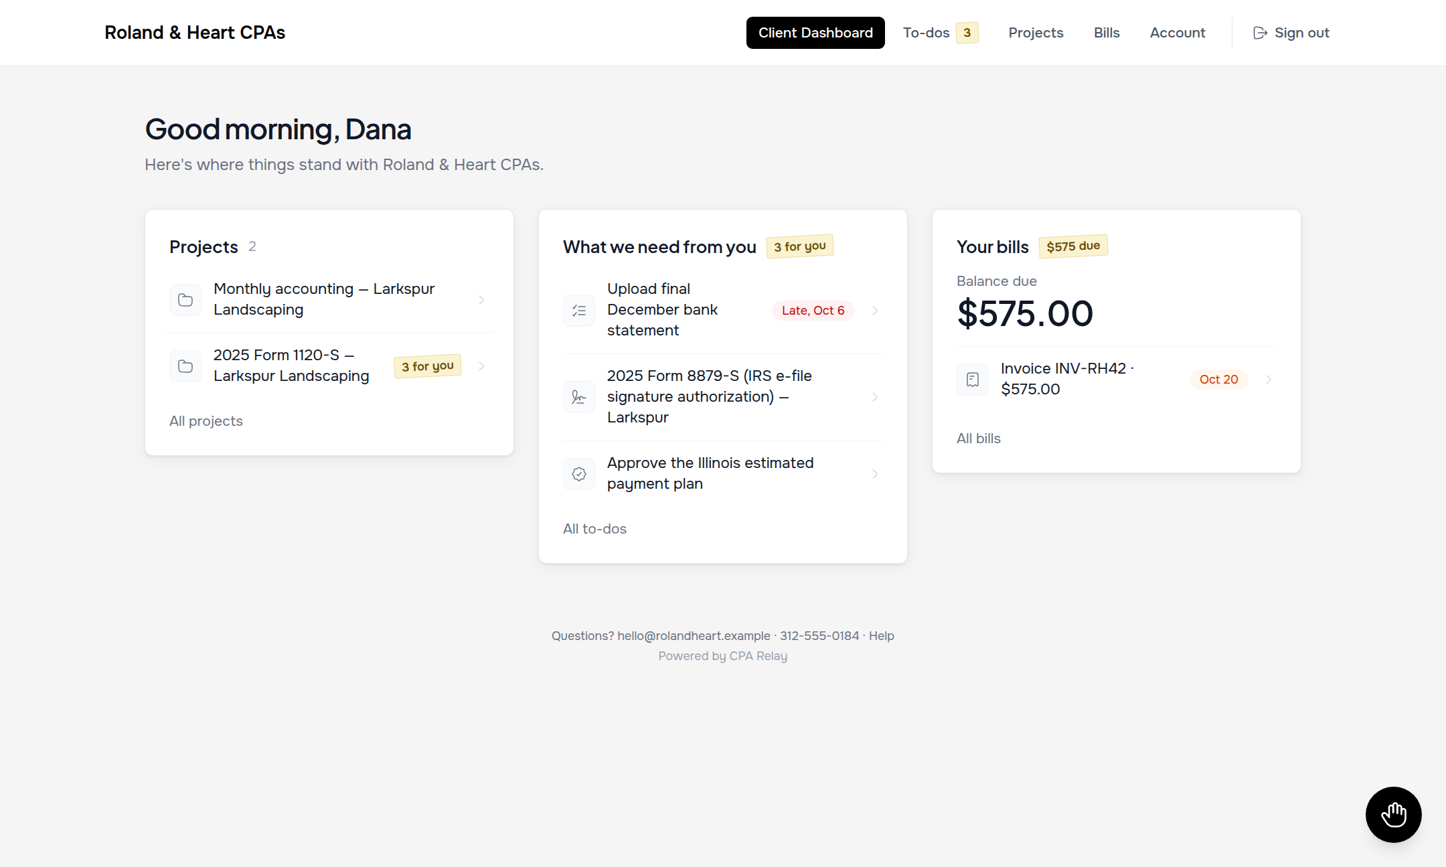Click the receipt icon beside Invoice INV-RH42
This screenshot has width=1446, height=867.
coord(973,380)
